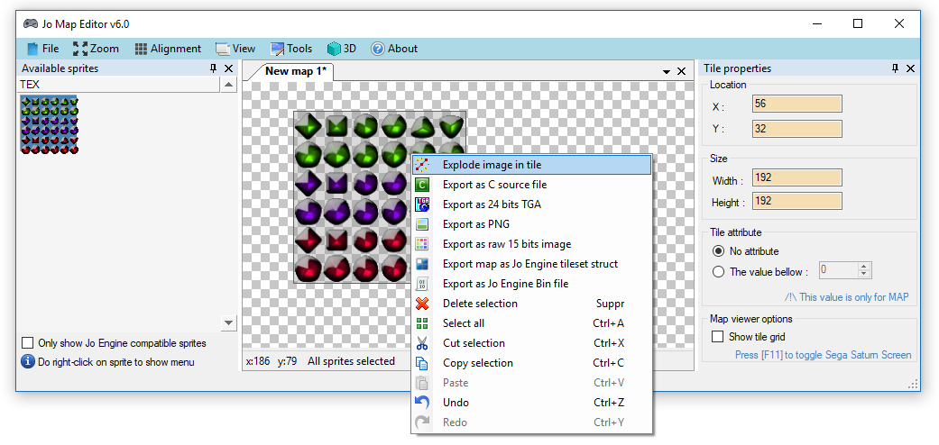Viewport: 939px width, 445px height.
Task: Select the TEX sprite sheet thumbnail
Action: click(x=50, y=125)
